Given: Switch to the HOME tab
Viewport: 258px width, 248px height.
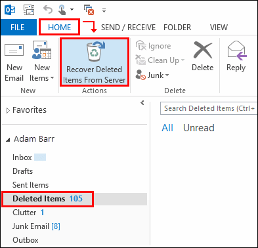Looking at the screenshot, I should tap(59, 27).
